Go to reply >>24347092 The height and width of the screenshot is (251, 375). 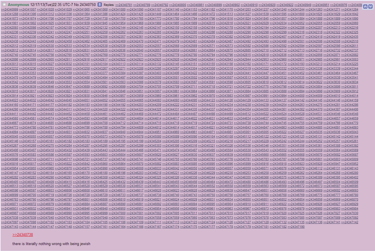(x=350, y=218)
